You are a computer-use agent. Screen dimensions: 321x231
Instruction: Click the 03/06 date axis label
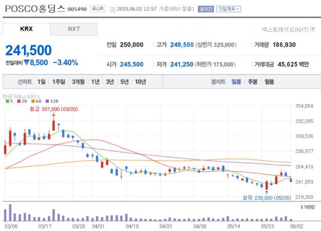click(11, 226)
